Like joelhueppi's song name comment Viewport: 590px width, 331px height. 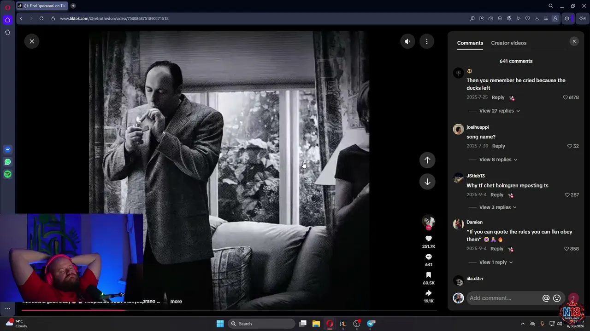(x=570, y=146)
